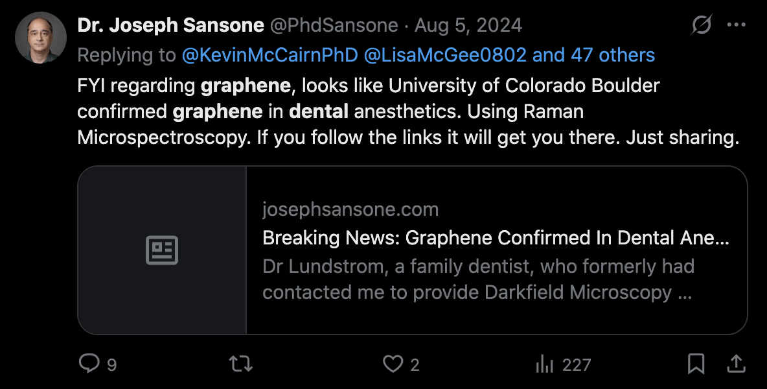Viewport: 767px width, 389px height.
Task: Click the Dr. Joseph Sansone display name
Action: pos(170,26)
